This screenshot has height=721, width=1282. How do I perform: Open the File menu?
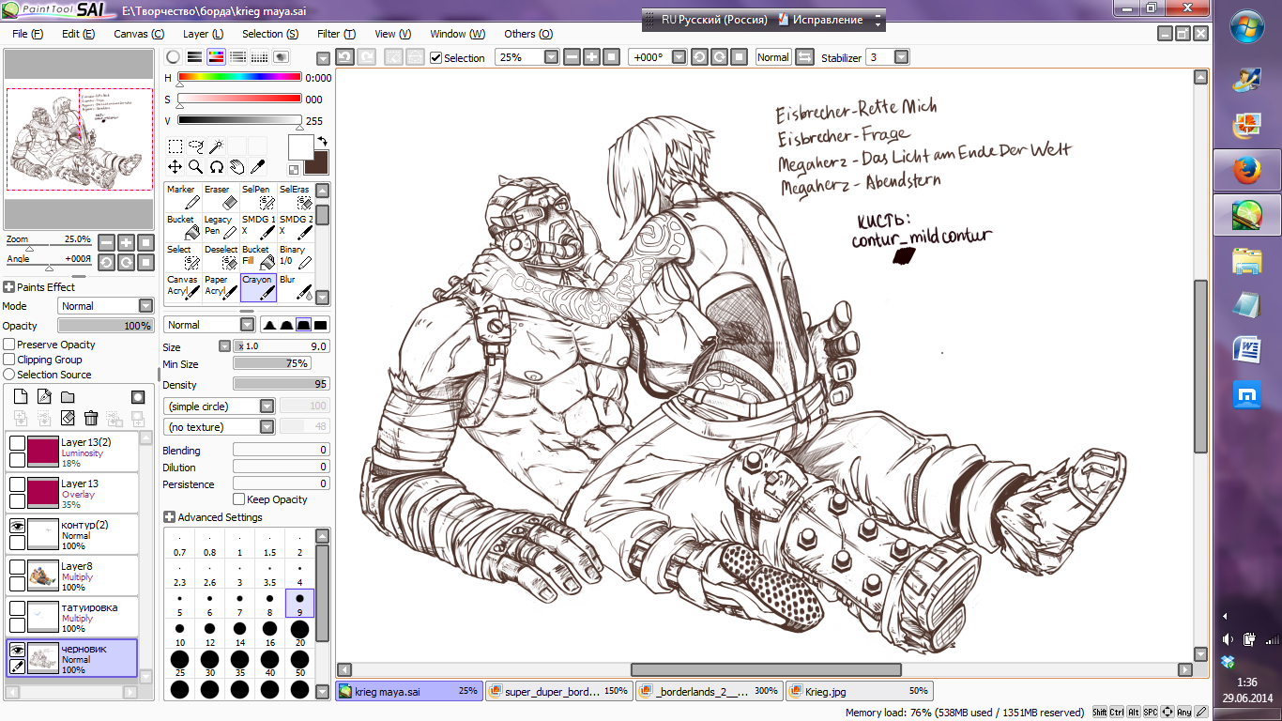(28, 34)
